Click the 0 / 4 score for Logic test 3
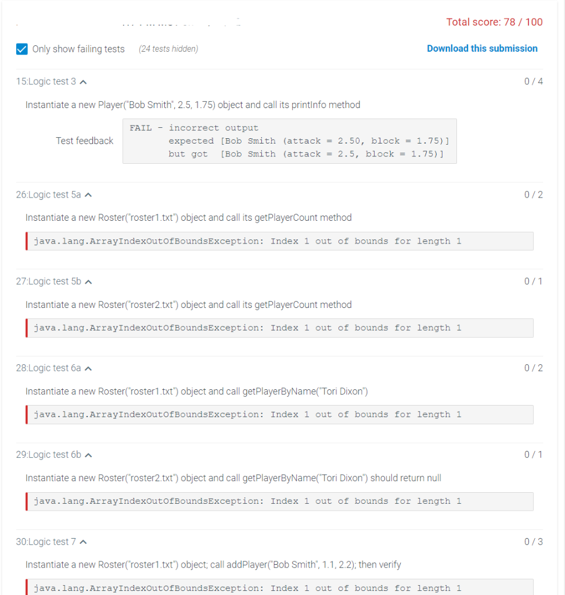The image size is (565, 595). [533, 81]
